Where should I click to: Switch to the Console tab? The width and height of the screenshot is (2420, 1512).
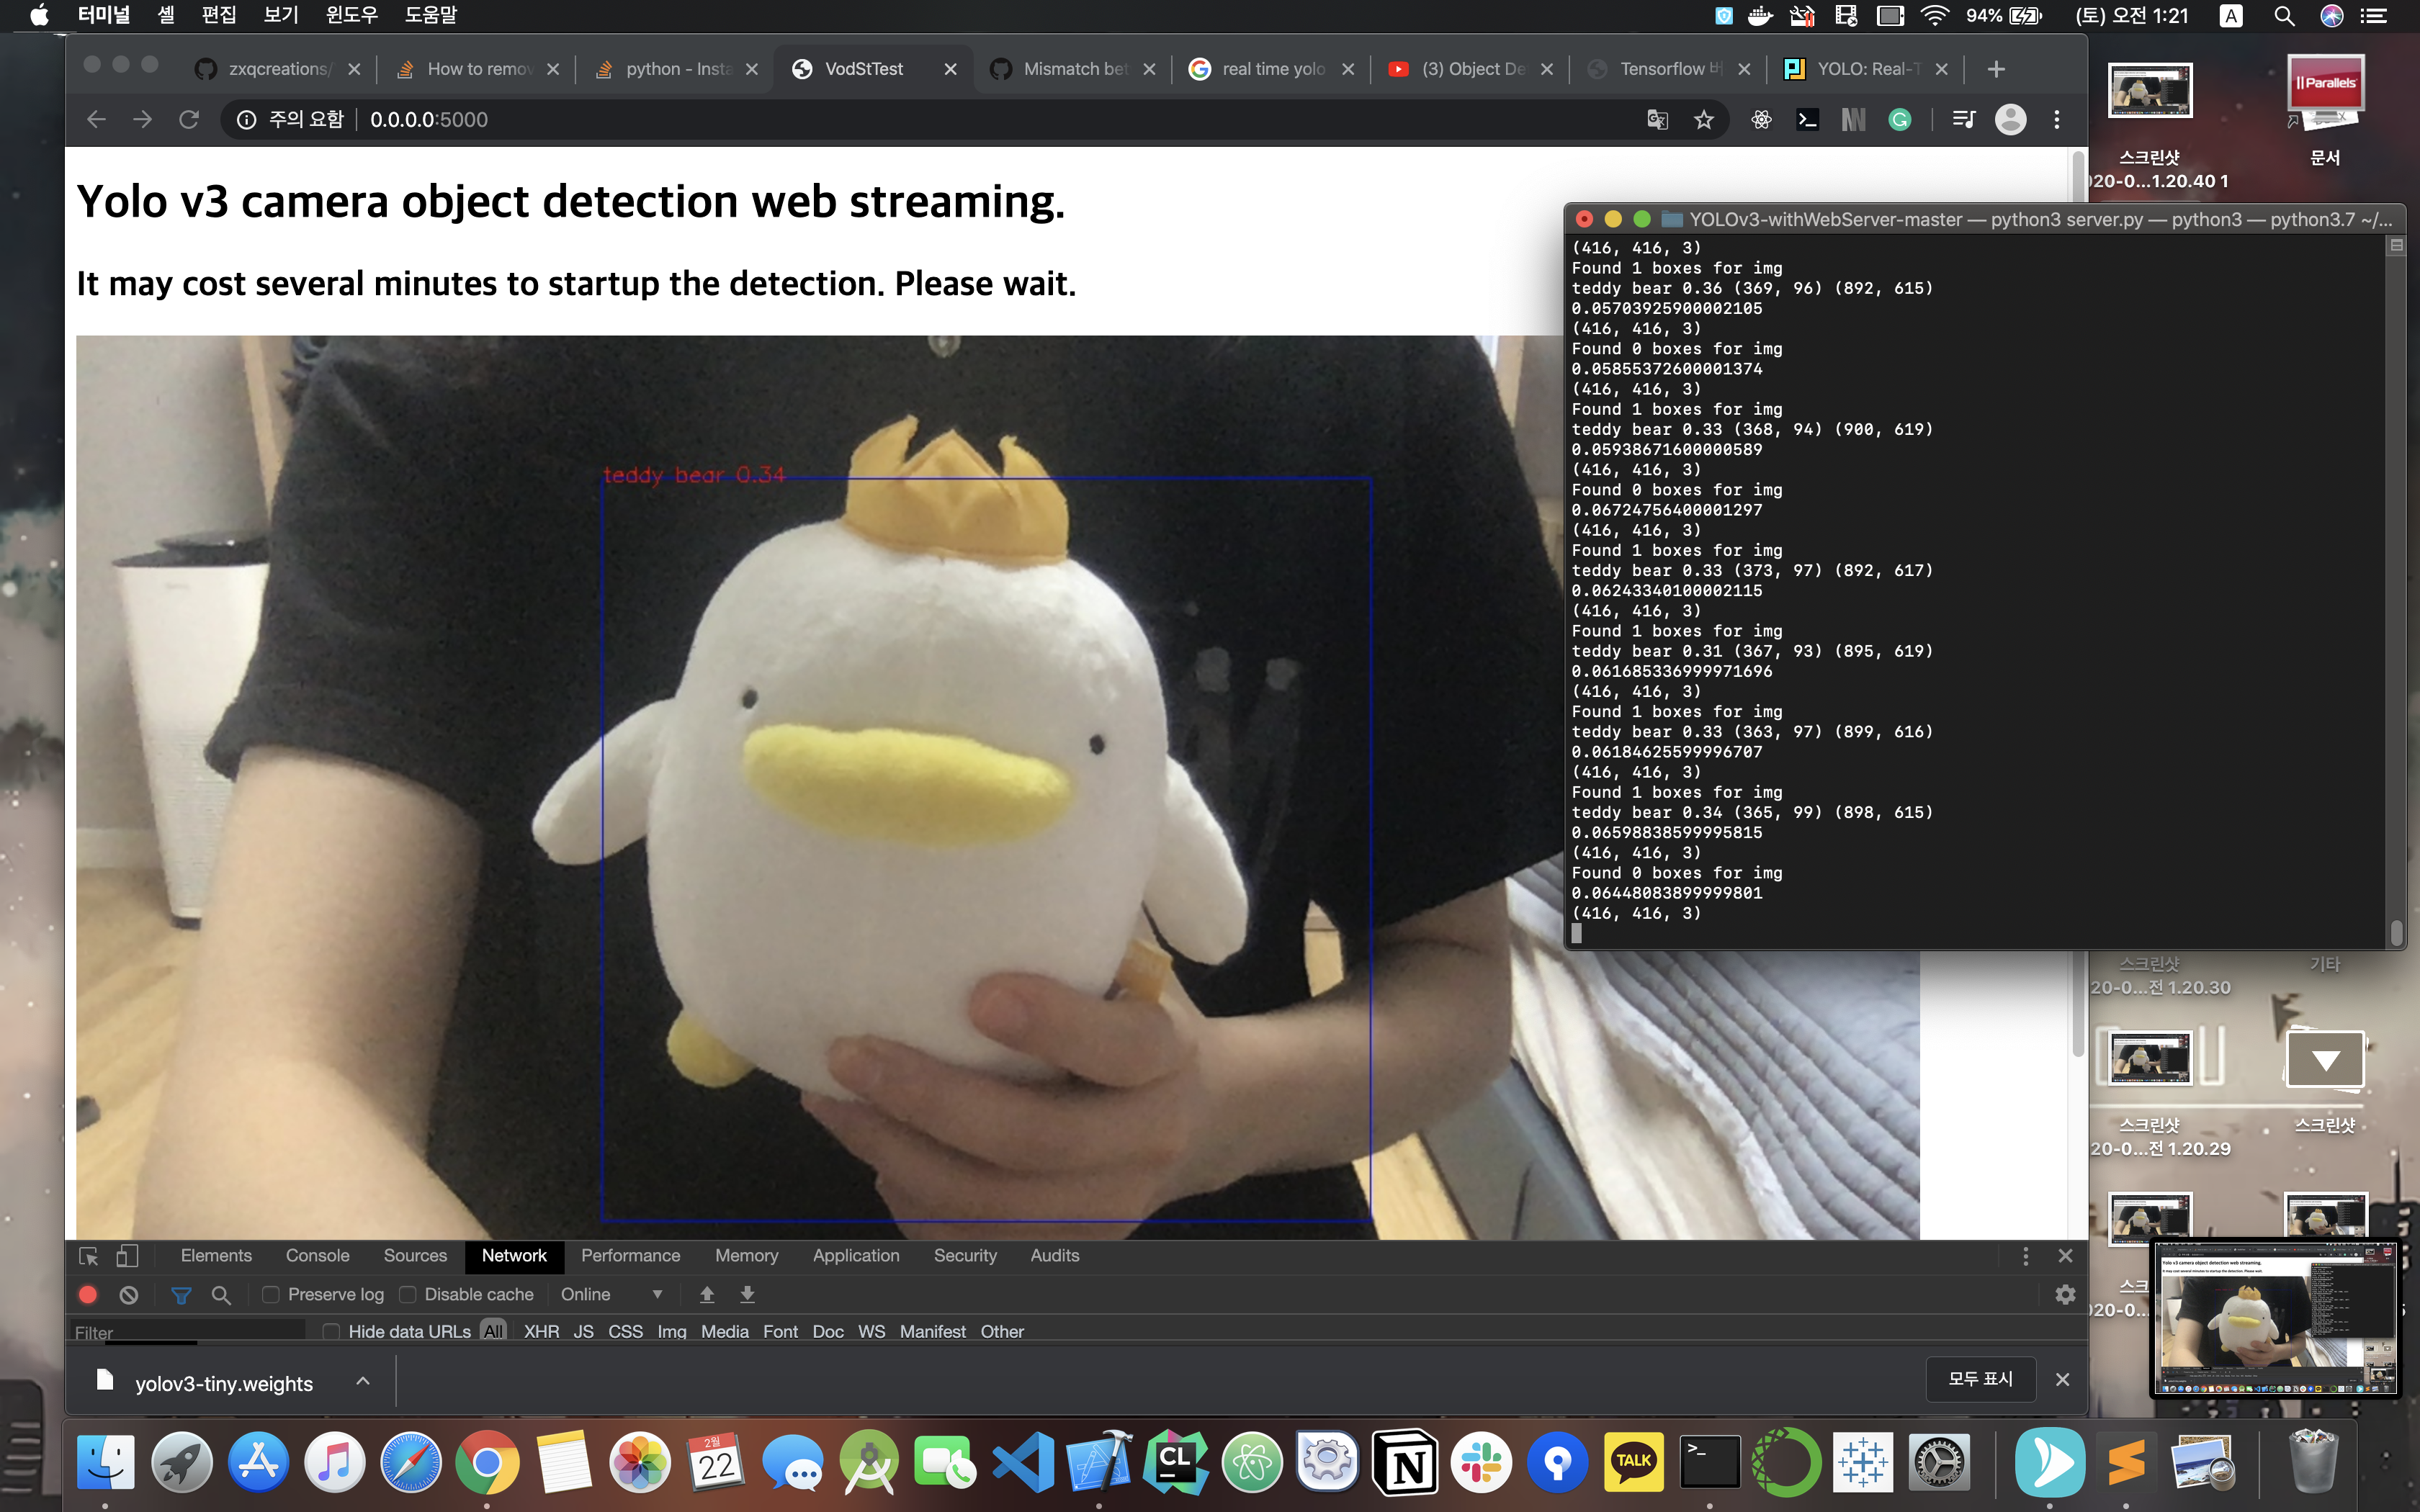tap(317, 1255)
